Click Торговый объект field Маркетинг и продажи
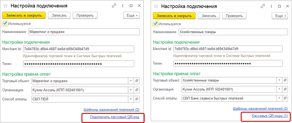Image resolution: width=292 pixels, height=123 pixels. coord(80,81)
